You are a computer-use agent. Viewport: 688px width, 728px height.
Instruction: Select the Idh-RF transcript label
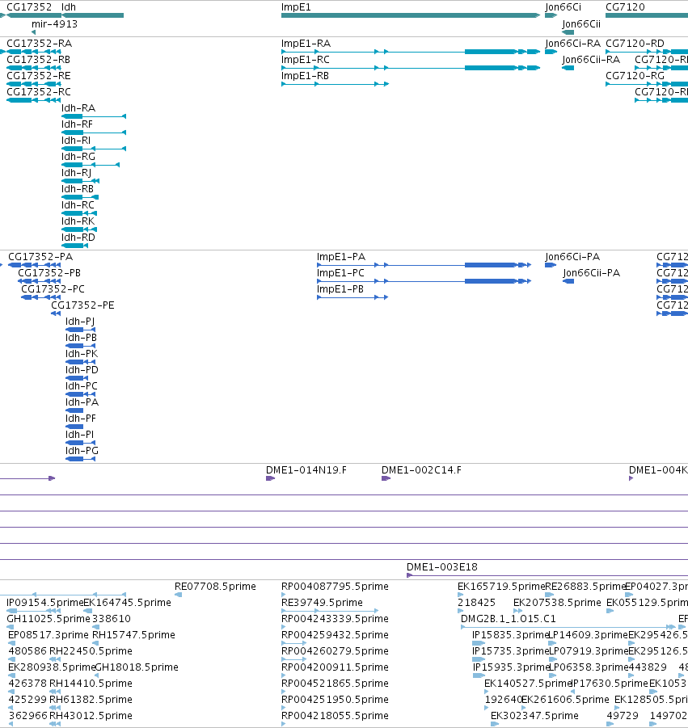click(x=77, y=124)
